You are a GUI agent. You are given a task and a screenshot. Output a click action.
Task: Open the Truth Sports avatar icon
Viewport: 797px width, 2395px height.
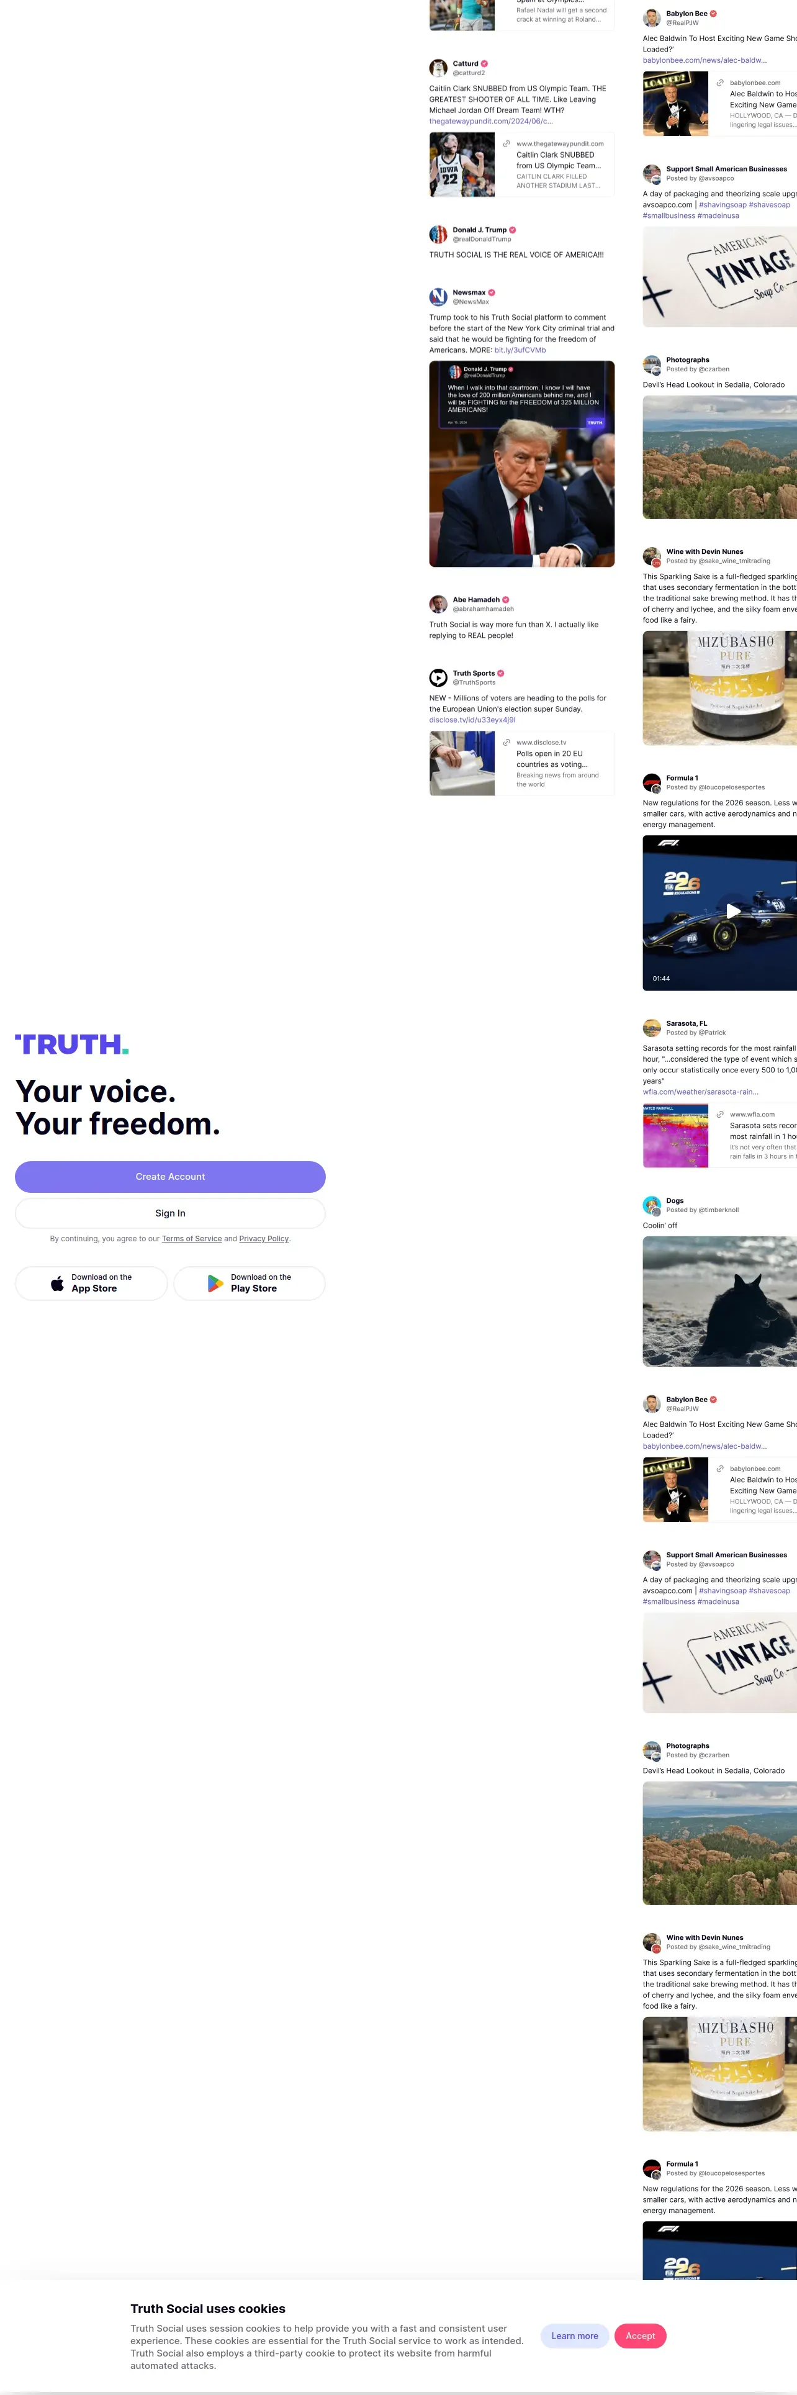click(x=438, y=678)
